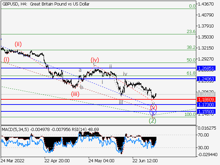Click the 61.8 Fibonacci level label

tap(191, 73)
